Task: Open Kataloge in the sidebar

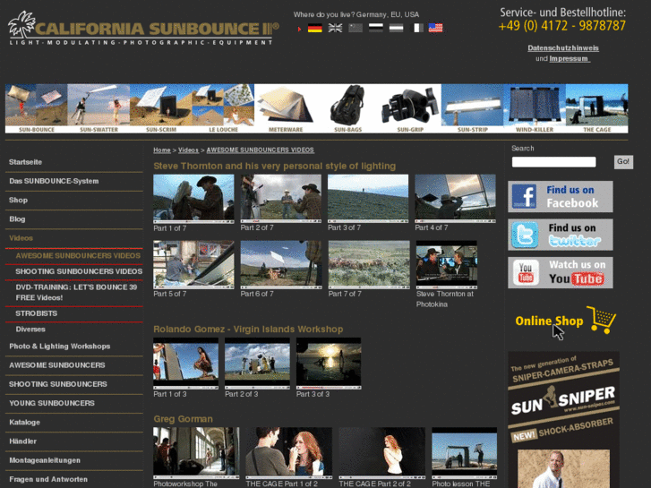Action: (x=24, y=423)
